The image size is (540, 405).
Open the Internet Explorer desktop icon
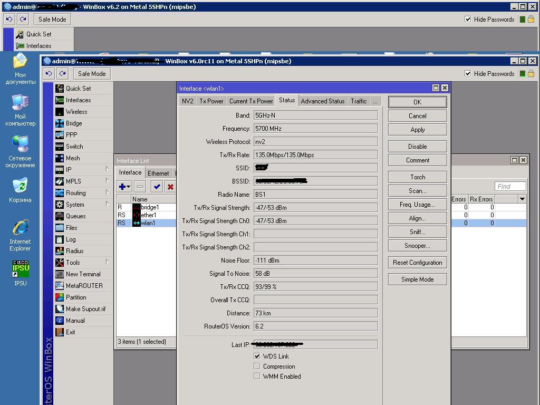20,235
